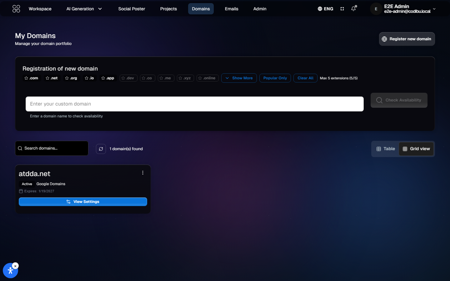Click the Expires: 1/19/2027 text
Viewport: 450px width, 281px height.
[39, 191]
